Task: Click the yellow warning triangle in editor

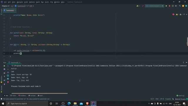Action: pos(177,14)
